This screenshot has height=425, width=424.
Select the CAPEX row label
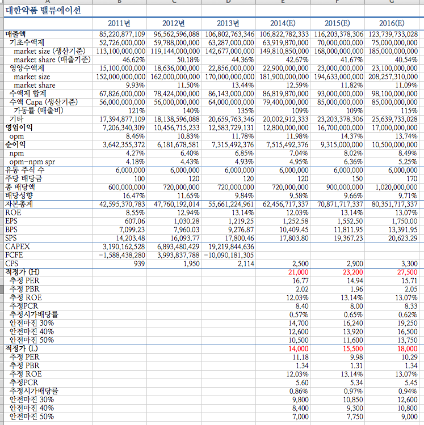coord(18,246)
